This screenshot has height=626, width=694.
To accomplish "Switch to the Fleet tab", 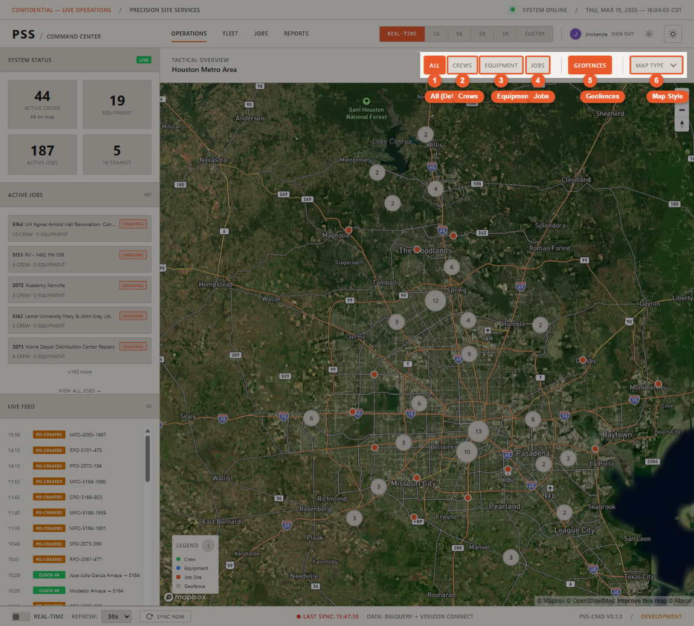I will pos(230,34).
